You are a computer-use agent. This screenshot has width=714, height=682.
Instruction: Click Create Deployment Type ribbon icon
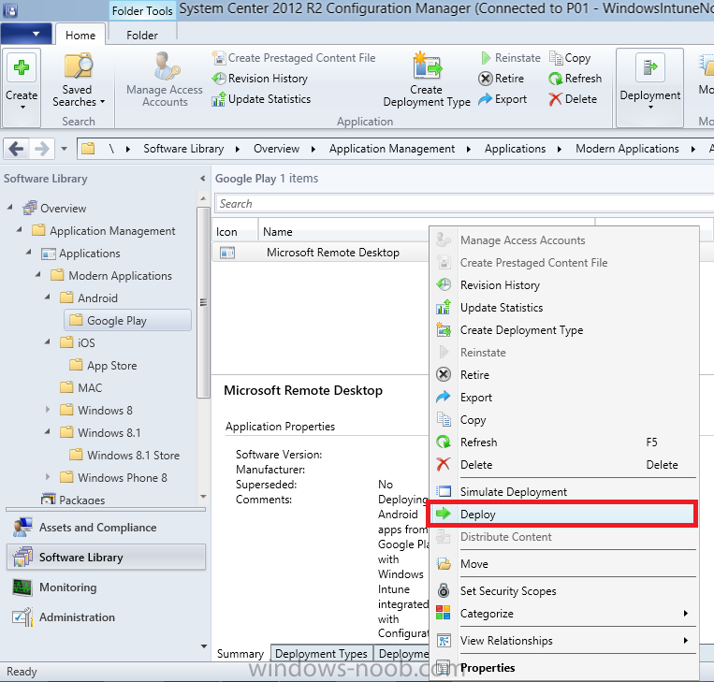coord(427,66)
